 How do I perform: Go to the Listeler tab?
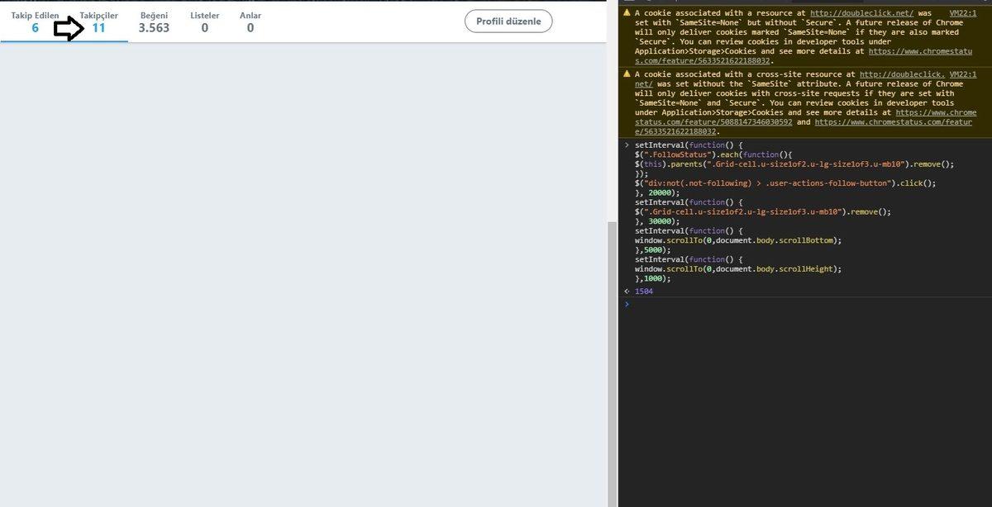pyautogui.click(x=204, y=22)
